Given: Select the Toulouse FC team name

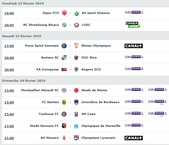Looking at the screenshot, I should [x=49, y=114].
